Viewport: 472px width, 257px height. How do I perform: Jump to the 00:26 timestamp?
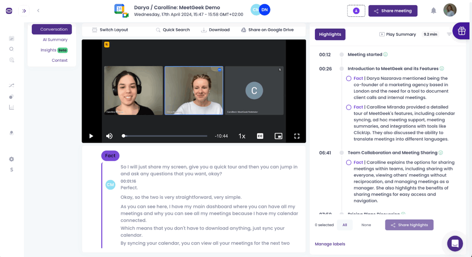pos(325,69)
